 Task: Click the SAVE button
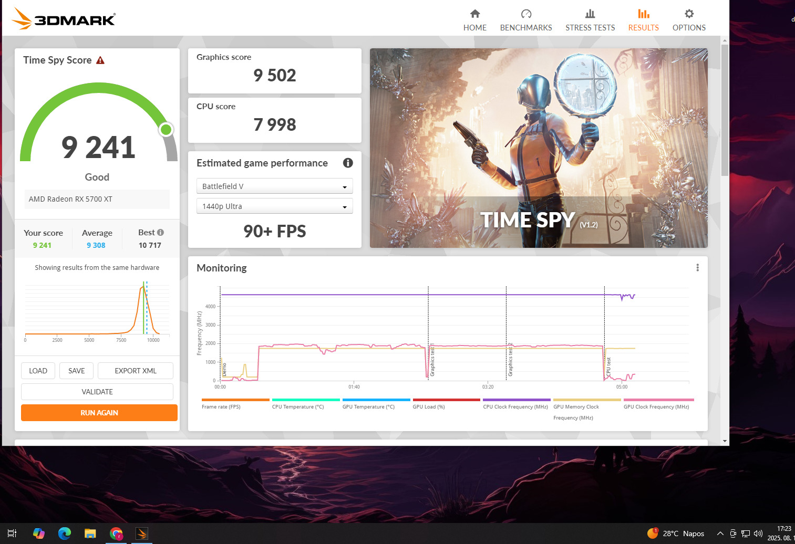click(76, 371)
